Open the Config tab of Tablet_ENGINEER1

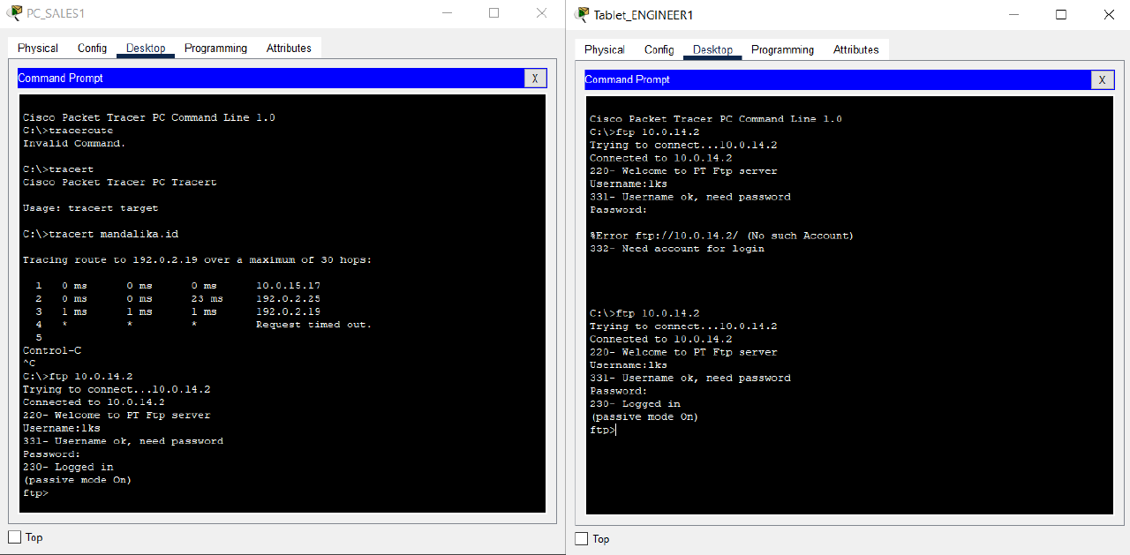coord(659,49)
